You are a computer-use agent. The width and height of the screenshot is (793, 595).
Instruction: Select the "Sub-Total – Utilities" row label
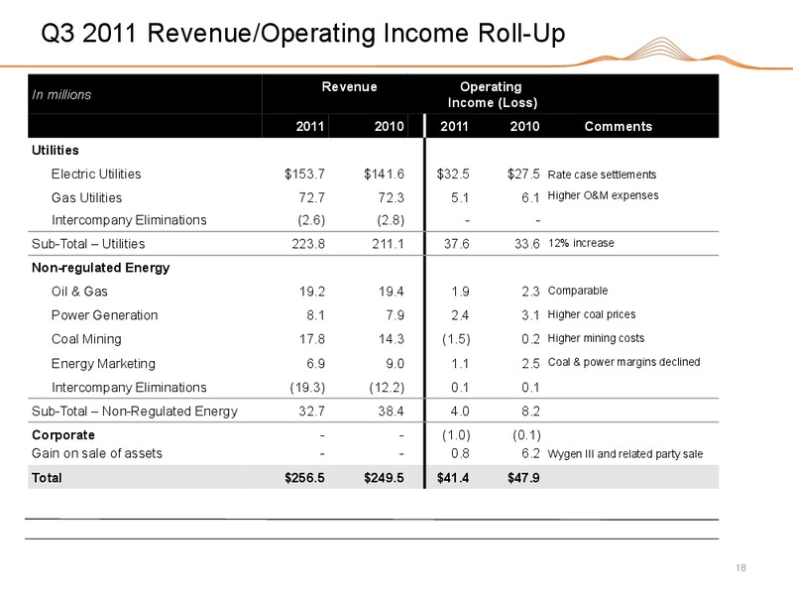click(x=88, y=244)
